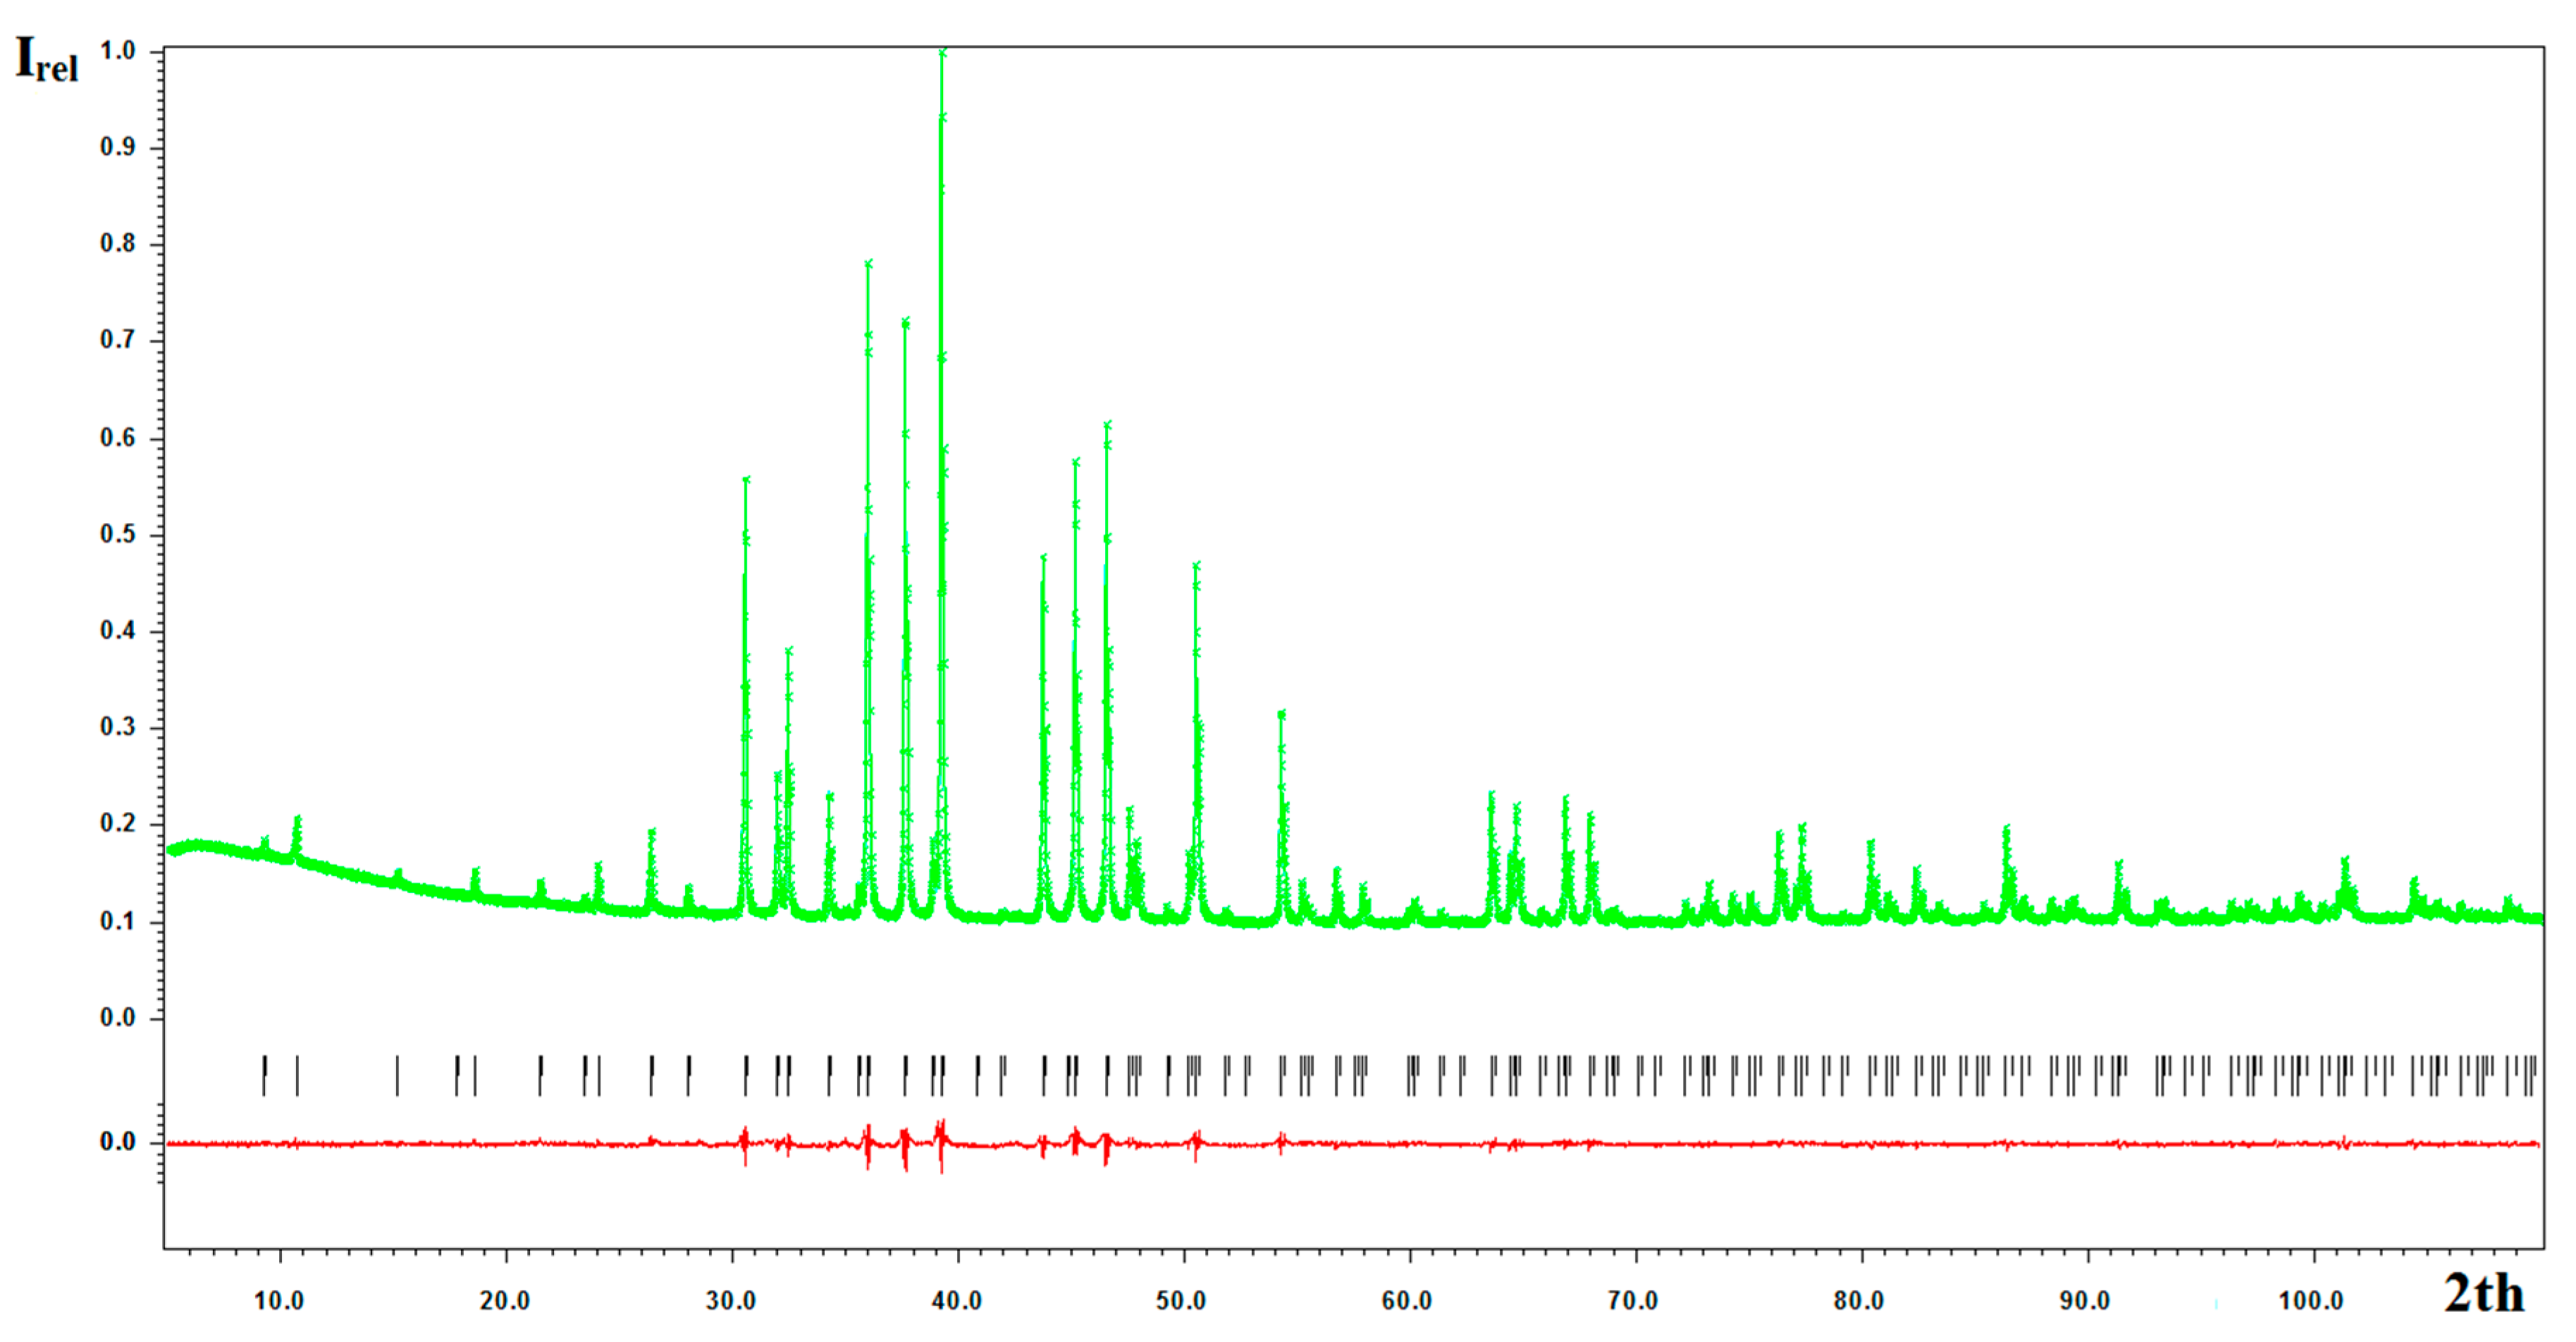Click the 0.2 y-axis tick label

pyautogui.click(x=117, y=823)
